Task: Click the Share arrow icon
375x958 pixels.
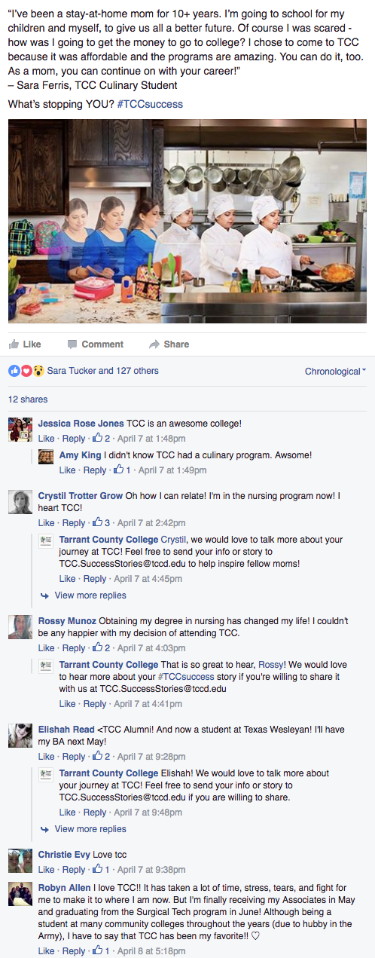Action: (x=154, y=344)
